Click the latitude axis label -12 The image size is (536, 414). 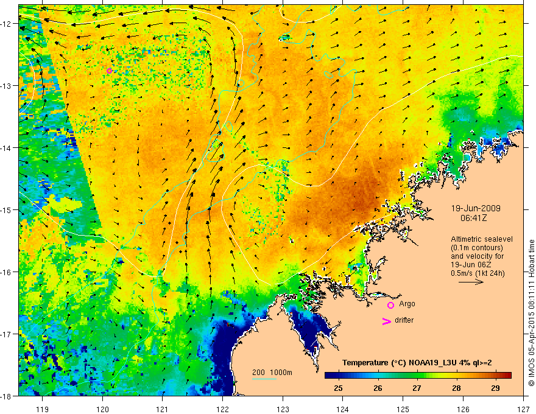[x=6, y=24]
